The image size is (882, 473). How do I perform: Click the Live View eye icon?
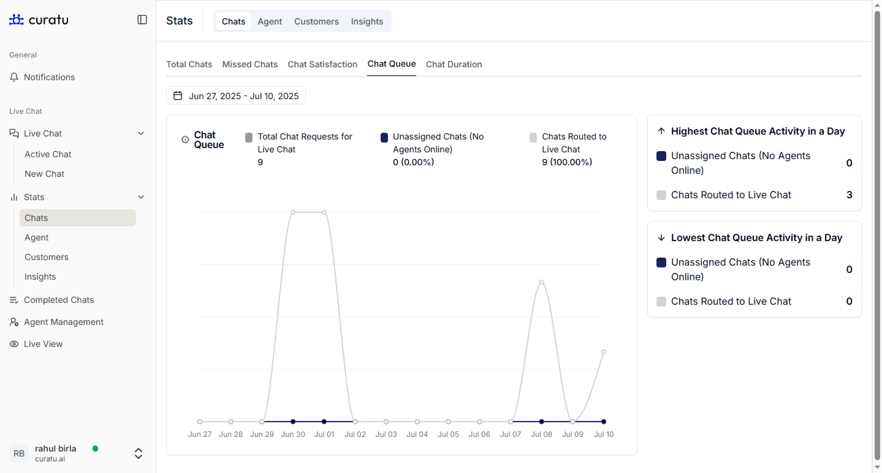[x=14, y=344]
